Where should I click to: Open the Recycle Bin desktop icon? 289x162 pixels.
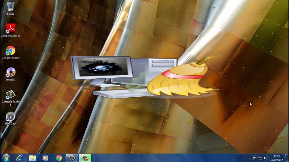click(10, 8)
